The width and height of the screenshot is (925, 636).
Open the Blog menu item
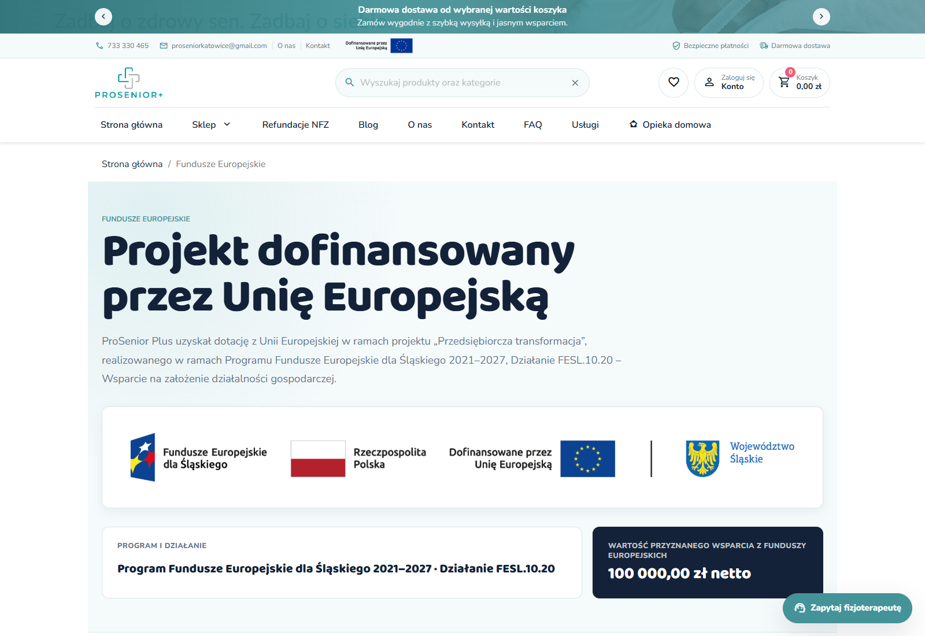368,124
